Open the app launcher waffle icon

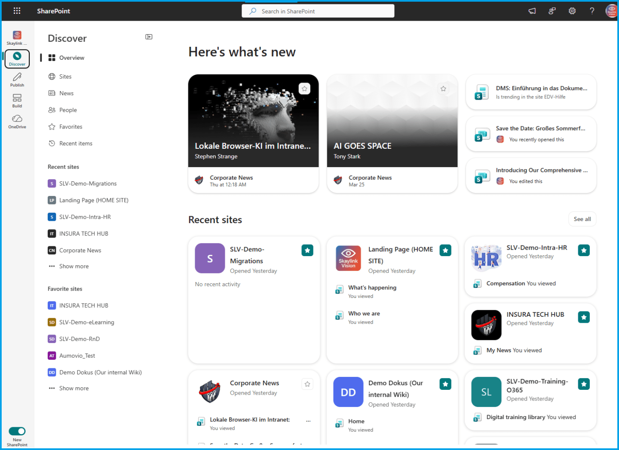17,11
